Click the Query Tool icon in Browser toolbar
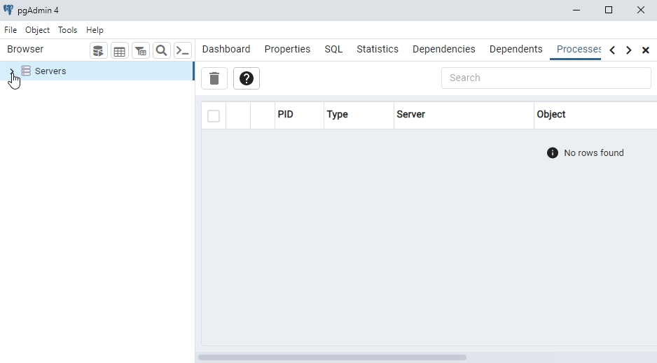657x363 pixels. [x=99, y=50]
